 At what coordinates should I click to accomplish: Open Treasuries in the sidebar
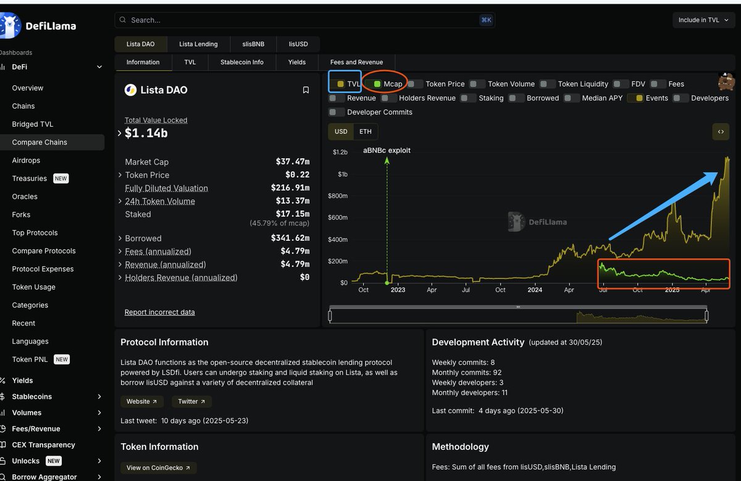(30, 178)
